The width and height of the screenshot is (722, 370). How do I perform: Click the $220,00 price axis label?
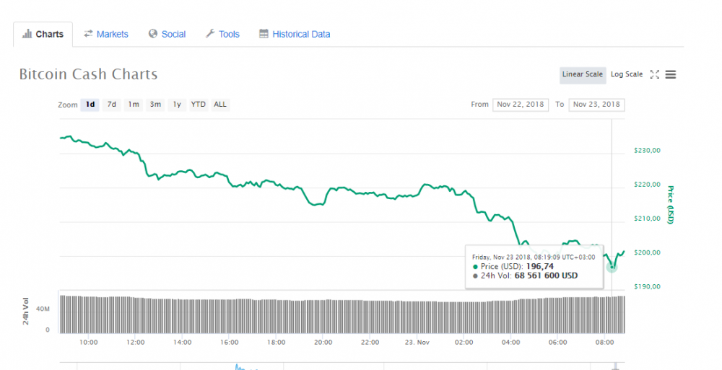[x=647, y=185]
